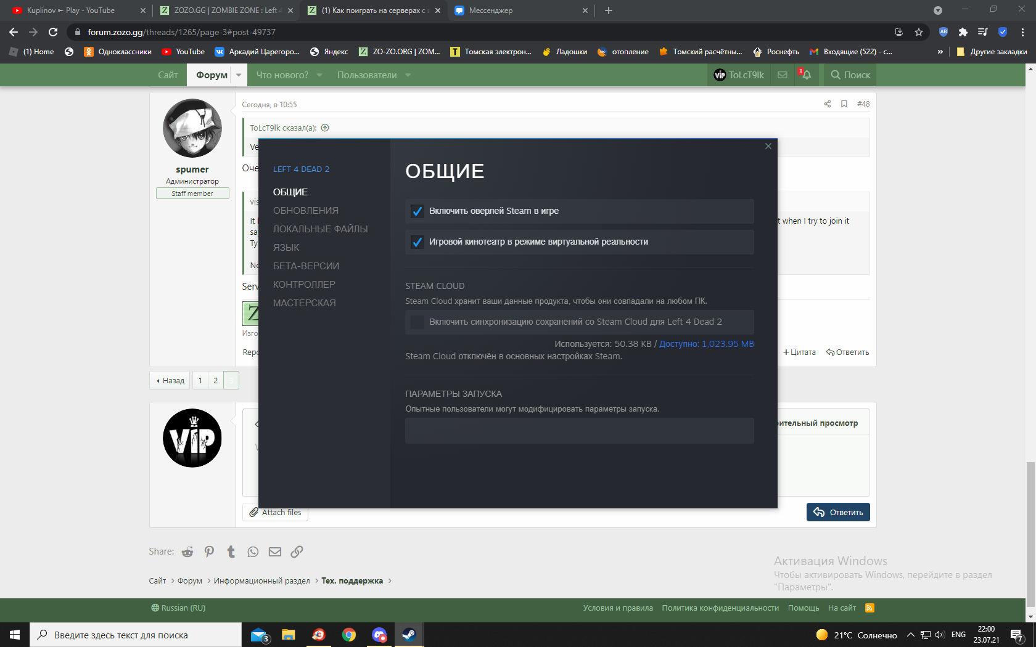Image resolution: width=1036 pixels, height=647 pixels.
Task: Switch to the БЕТА-ВЕРСИИ section
Action: 306,266
